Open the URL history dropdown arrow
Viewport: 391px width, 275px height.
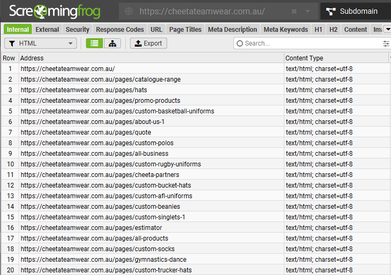pos(308,11)
